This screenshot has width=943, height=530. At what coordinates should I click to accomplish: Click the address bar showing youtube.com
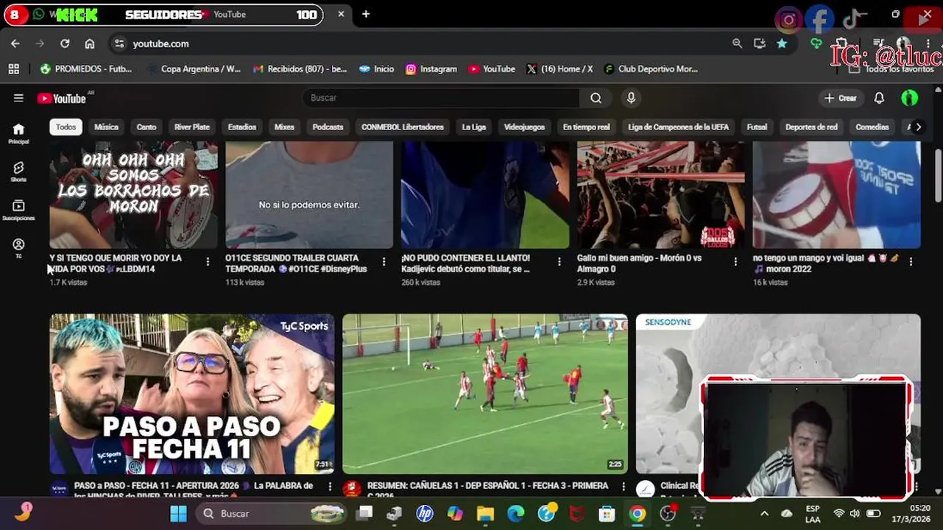[x=420, y=43]
